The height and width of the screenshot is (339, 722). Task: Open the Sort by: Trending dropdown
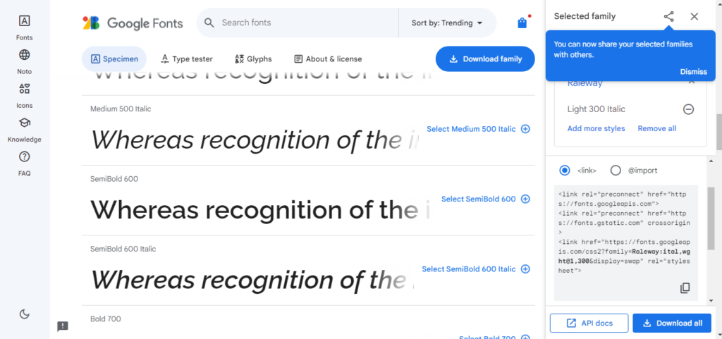pyautogui.click(x=447, y=23)
